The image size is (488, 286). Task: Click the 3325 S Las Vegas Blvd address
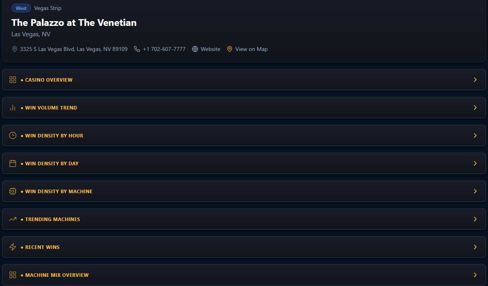pos(74,49)
